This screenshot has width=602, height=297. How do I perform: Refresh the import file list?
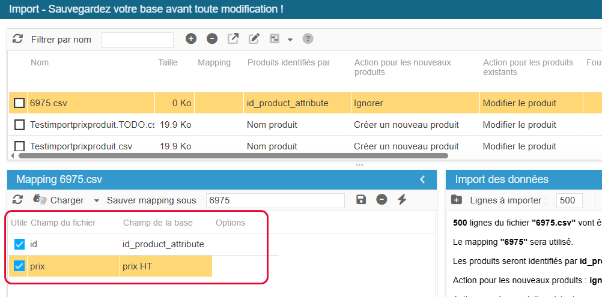(17, 39)
